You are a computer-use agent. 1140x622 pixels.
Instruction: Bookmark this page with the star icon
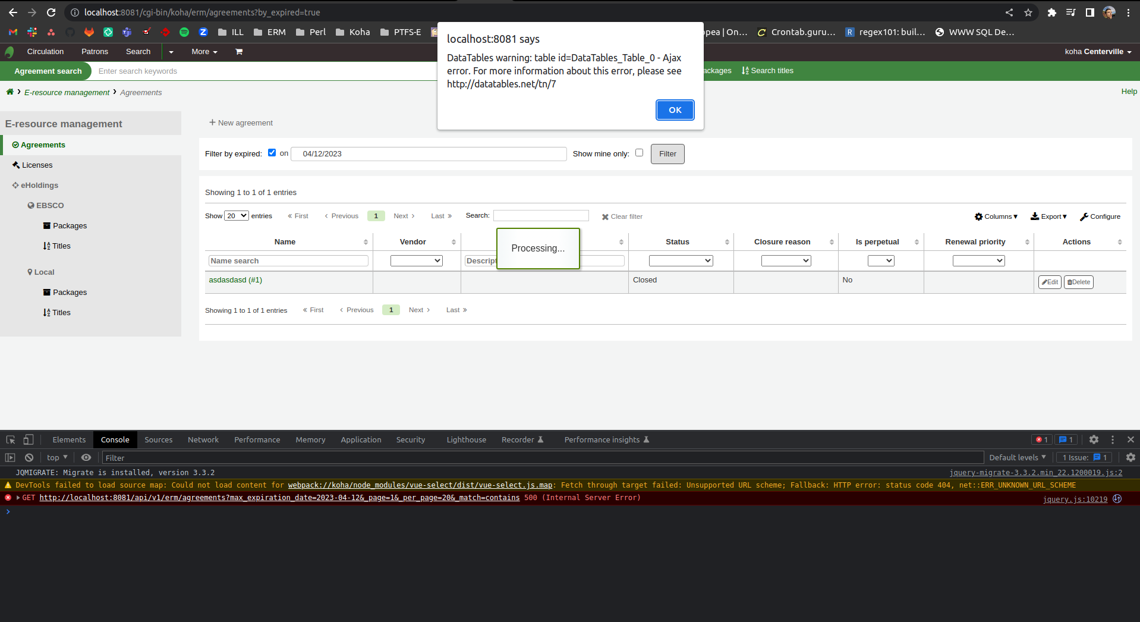click(1028, 12)
